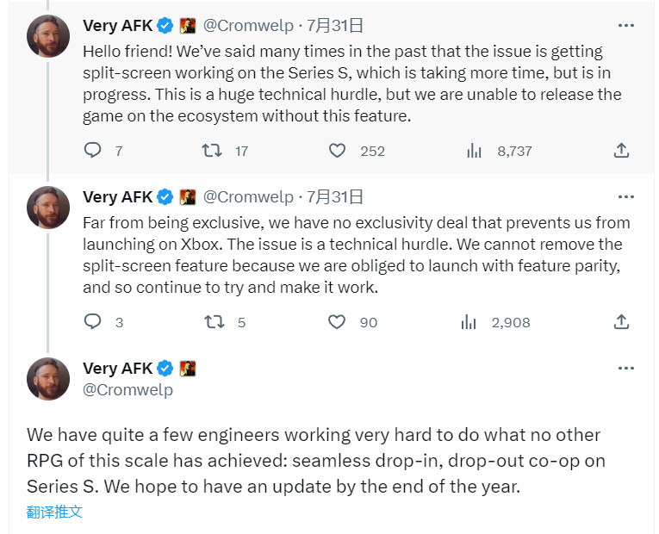The height and width of the screenshot is (534, 659).
Task: View analytics of tweet with 2,908 views
Action: (x=469, y=322)
